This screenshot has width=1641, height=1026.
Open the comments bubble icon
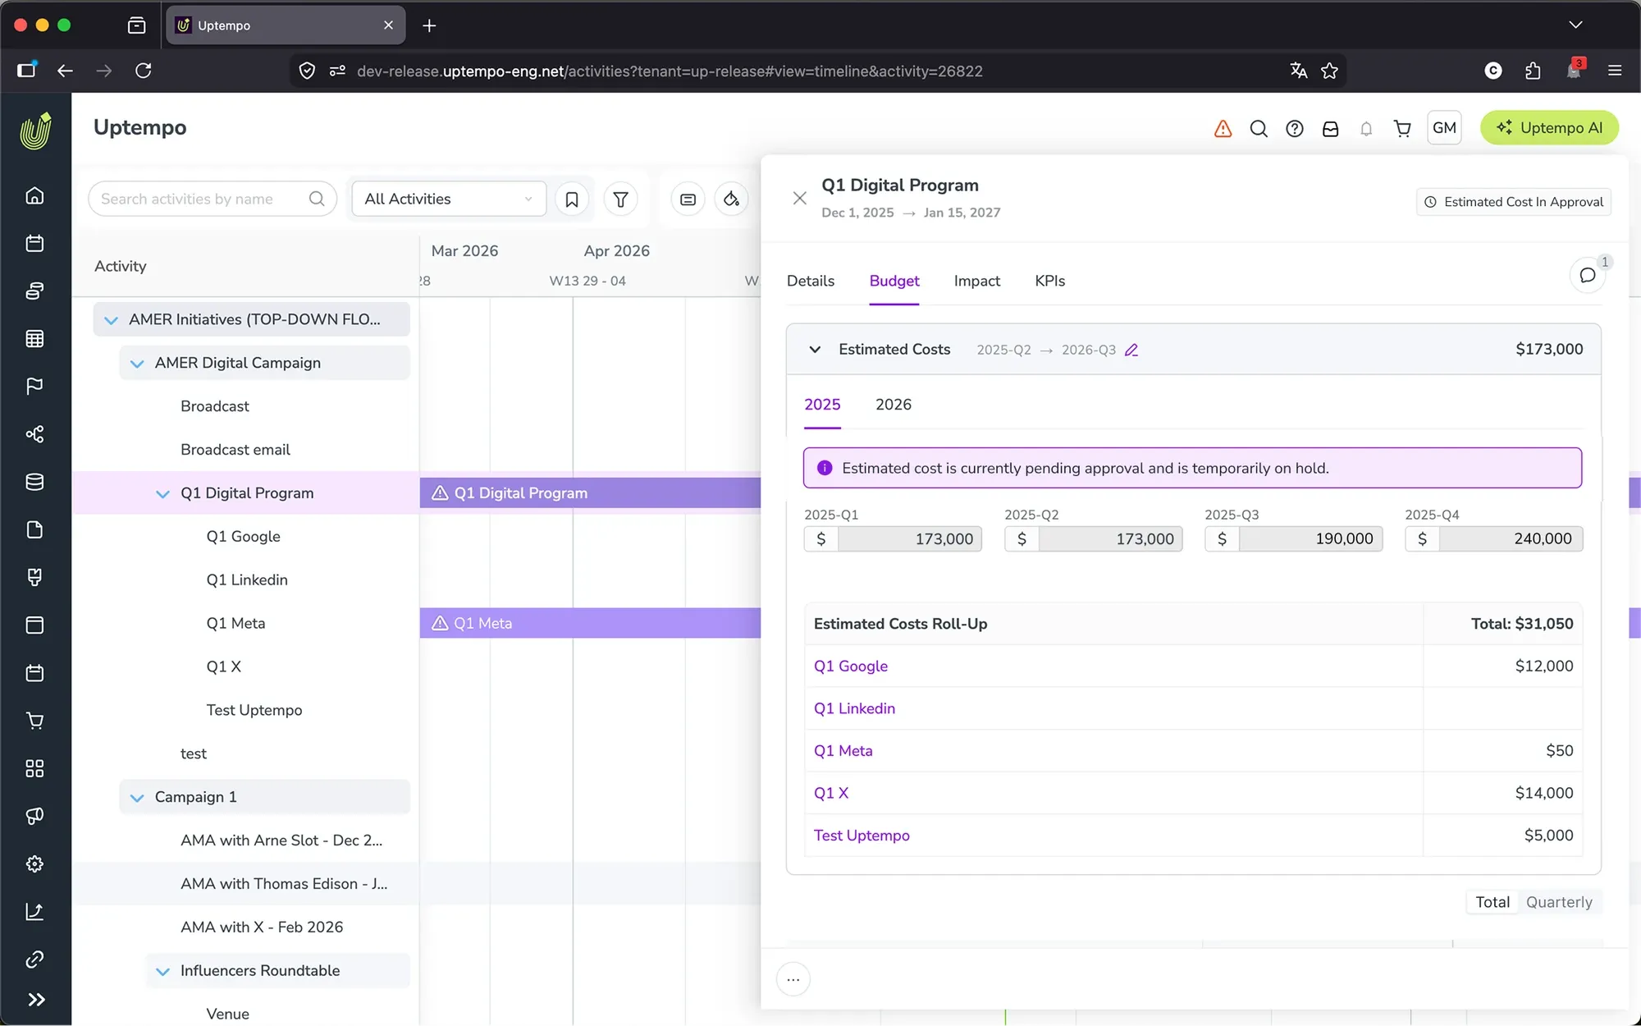tap(1588, 275)
